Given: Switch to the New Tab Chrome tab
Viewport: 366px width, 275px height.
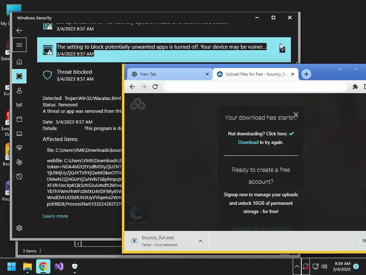Looking at the screenshot, I should (x=170, y=74).
